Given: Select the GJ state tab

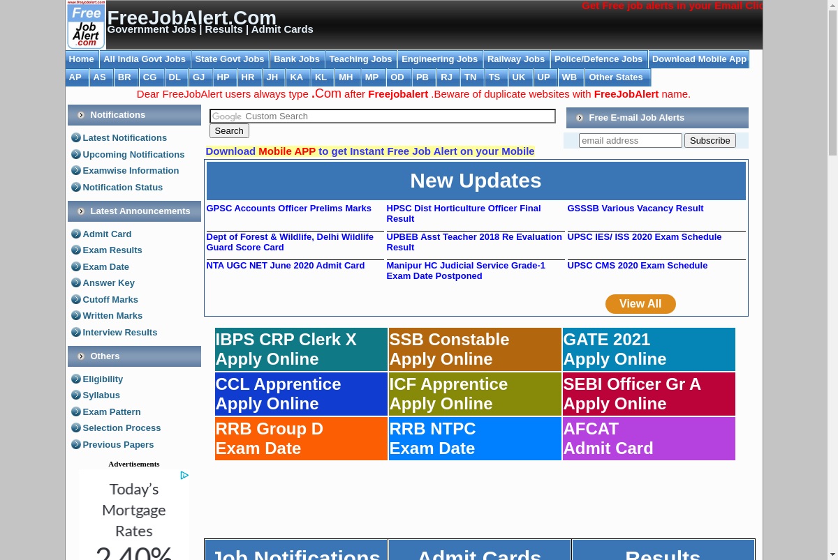Looking at the screenshot, I should pos(199,77).
